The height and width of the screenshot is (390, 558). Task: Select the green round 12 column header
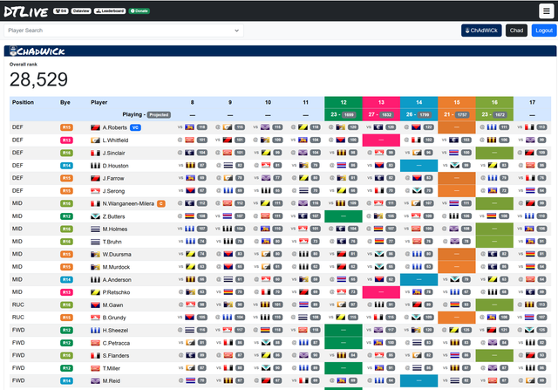[x=342, y=102]
